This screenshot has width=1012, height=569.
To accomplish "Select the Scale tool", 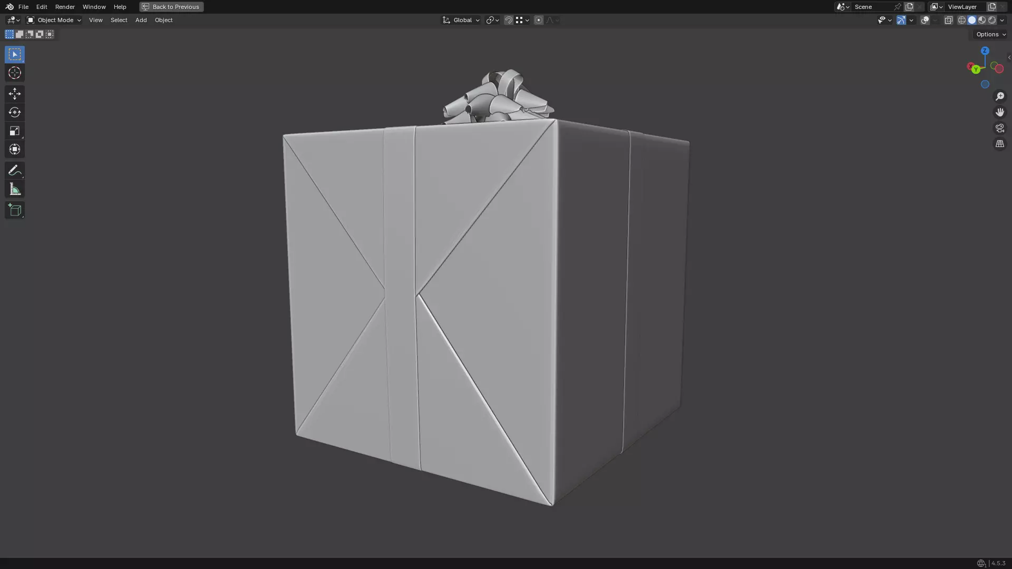I will pos(15,131).
